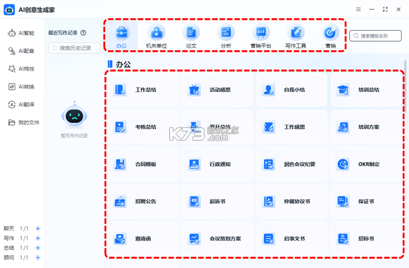Select the 分析 category tab

226,36
